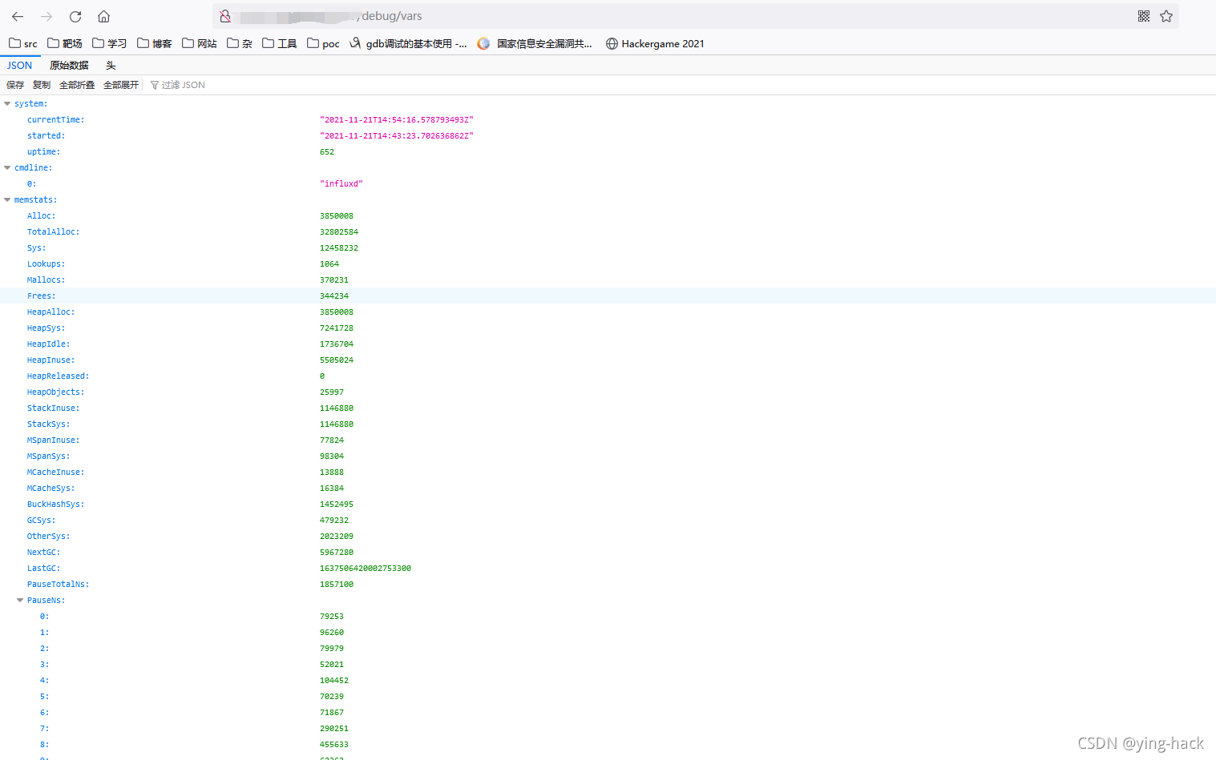Select the LastGC value 1637506420002753300
Image resolution: width=1216 pixels, height=760 pixels.
click(366, 568)
